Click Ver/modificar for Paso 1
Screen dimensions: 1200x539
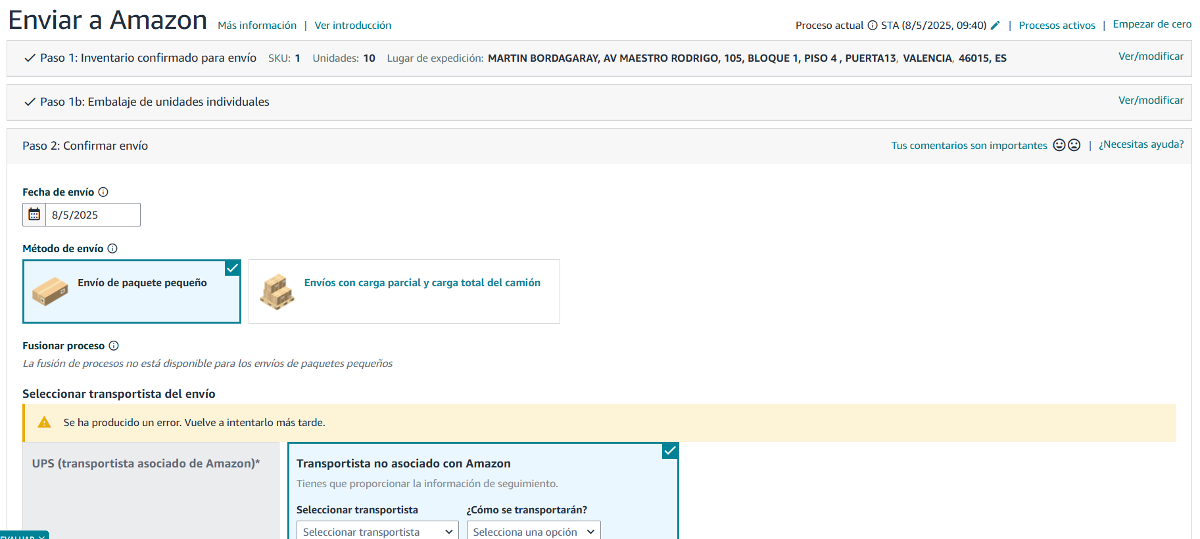1151,56
